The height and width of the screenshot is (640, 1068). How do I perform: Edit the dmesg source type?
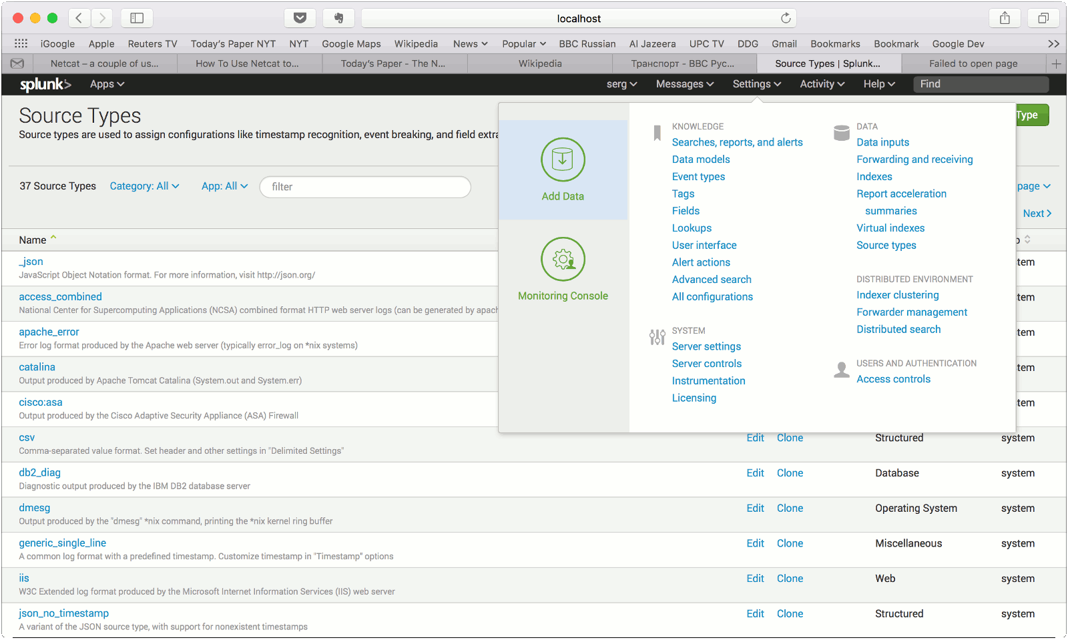[755, 509]
